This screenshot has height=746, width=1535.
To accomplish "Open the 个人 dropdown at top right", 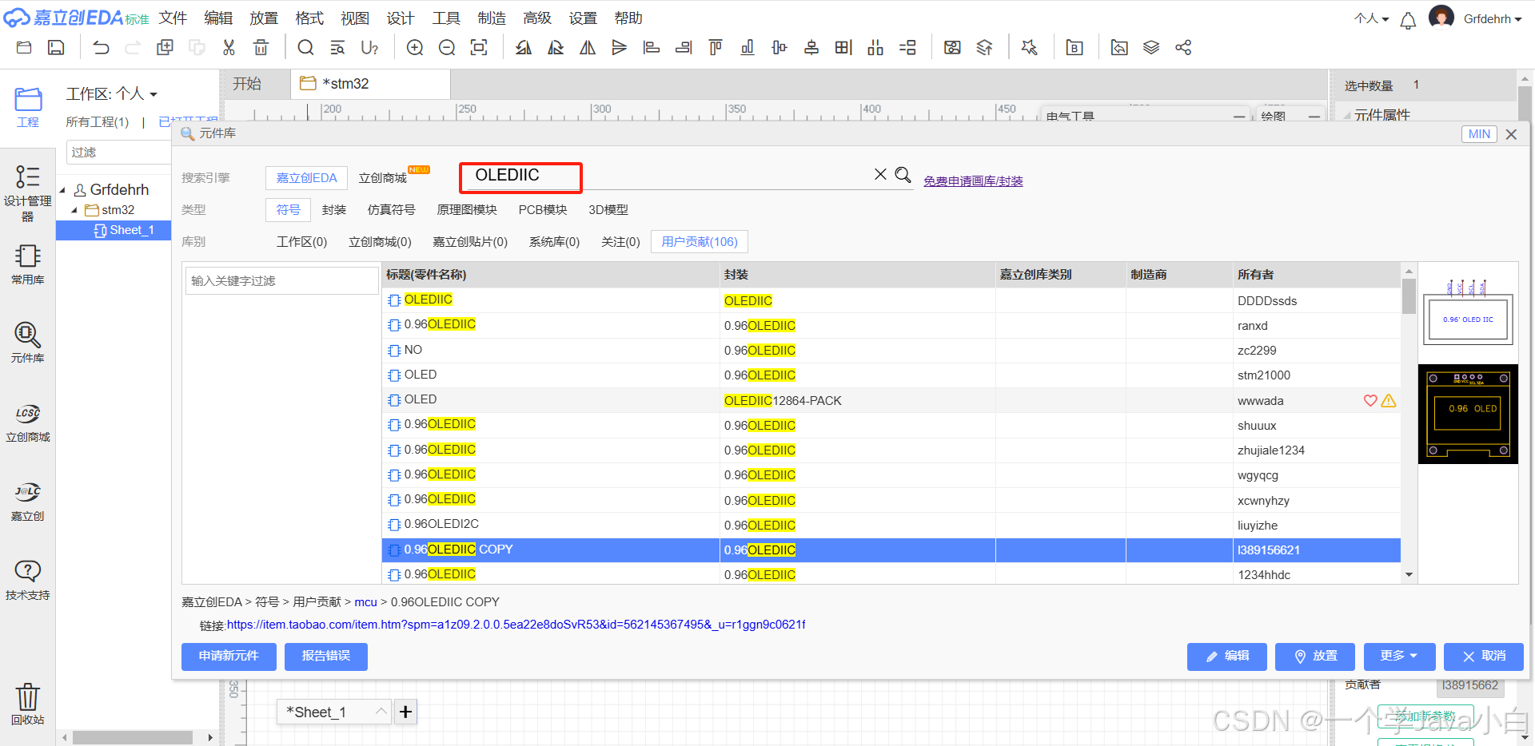I will 1372,18.
